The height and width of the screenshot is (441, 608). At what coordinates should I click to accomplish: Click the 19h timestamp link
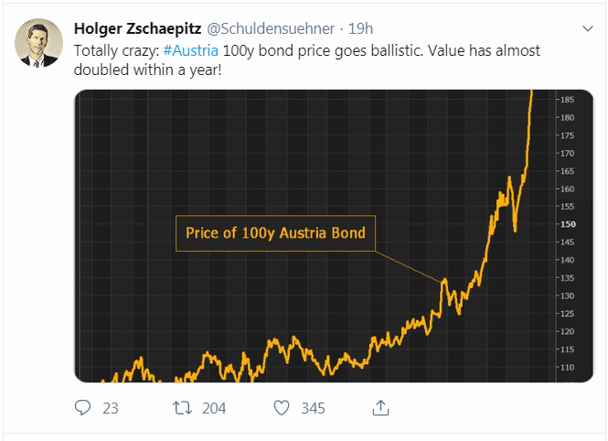pos(360,28)
